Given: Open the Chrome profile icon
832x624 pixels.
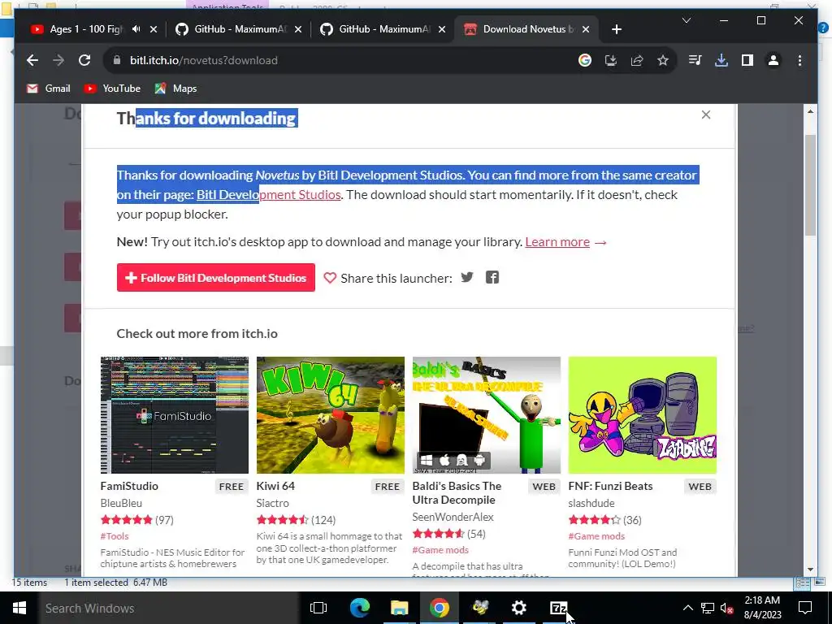Looking at the screenshot, I should pyautogui.click(x=773, y=60).
